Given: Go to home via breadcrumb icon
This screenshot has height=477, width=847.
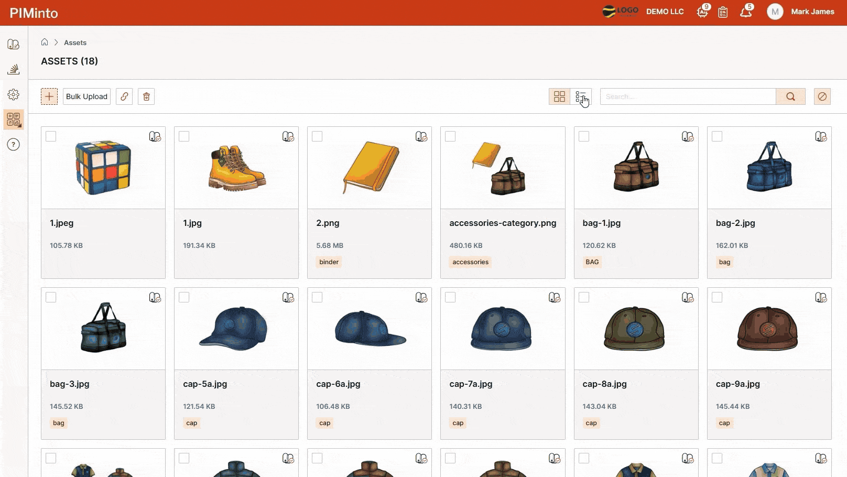Looking at the screenshot, I should coord(45,42).
